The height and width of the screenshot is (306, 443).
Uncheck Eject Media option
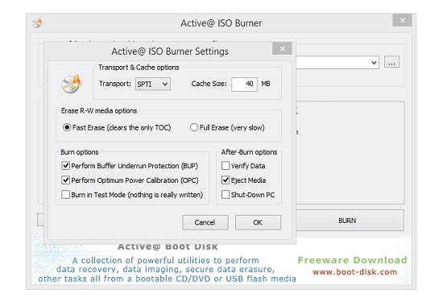coord(226,180)
